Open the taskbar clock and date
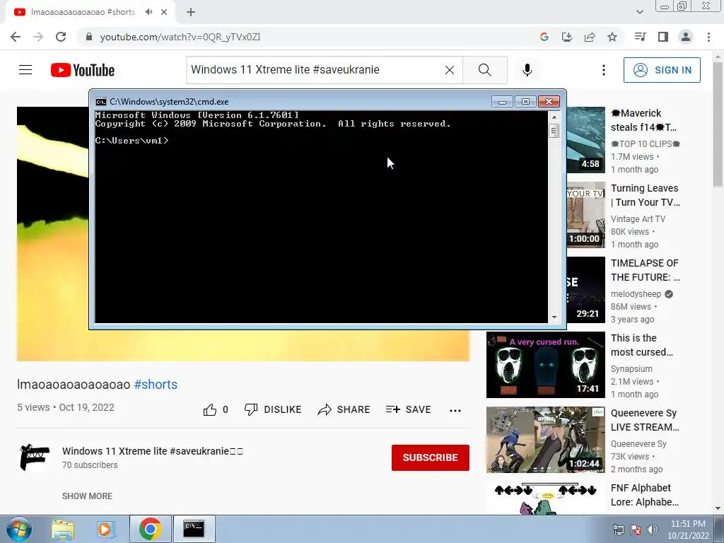Image resolution: width=724 pixels, height=543 pixels. pos(688,530)
